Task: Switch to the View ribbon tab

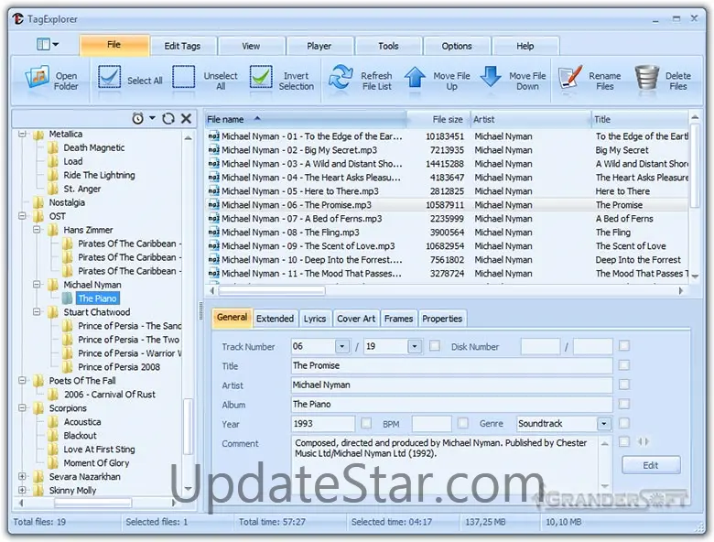Action: tap(251, 46)
